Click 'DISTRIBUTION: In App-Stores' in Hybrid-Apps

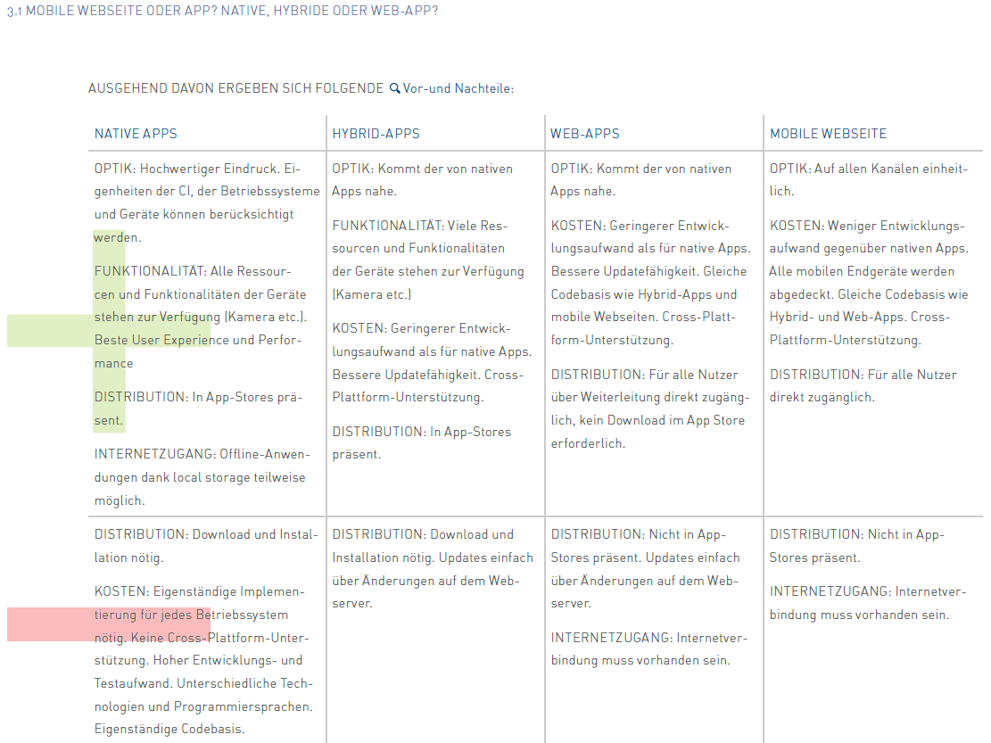coord(422,432)
